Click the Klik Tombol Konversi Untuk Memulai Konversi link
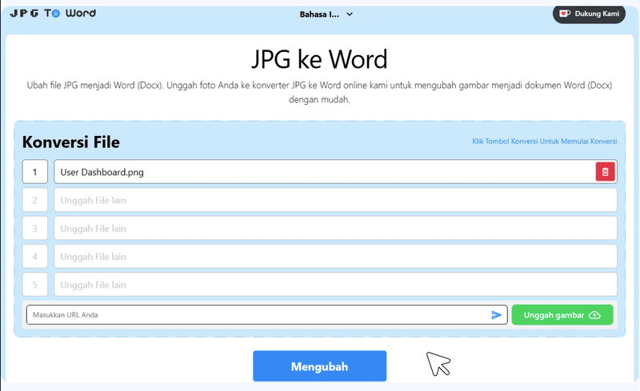This screenshot has height=391, width=640. [x=545, y=142]
